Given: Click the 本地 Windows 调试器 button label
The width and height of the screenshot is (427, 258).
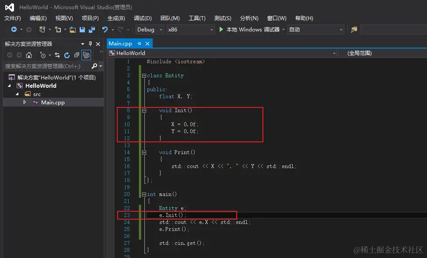Looking at the screenshot, I should (253, 29).
